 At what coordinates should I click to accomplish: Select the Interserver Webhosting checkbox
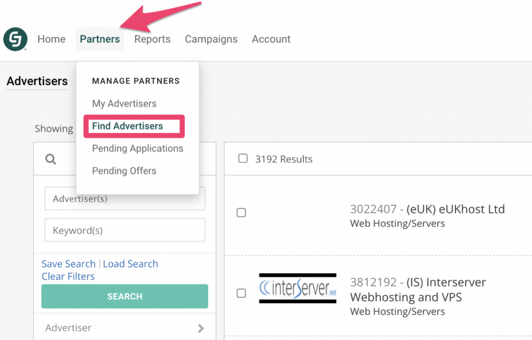pyautogui.click(x=241, y=293)
